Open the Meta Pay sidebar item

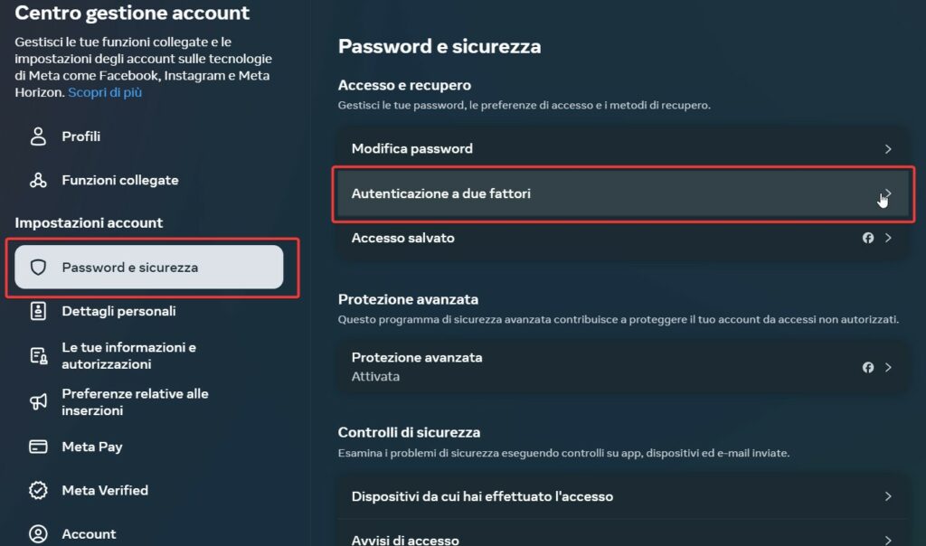pos(91,447)
